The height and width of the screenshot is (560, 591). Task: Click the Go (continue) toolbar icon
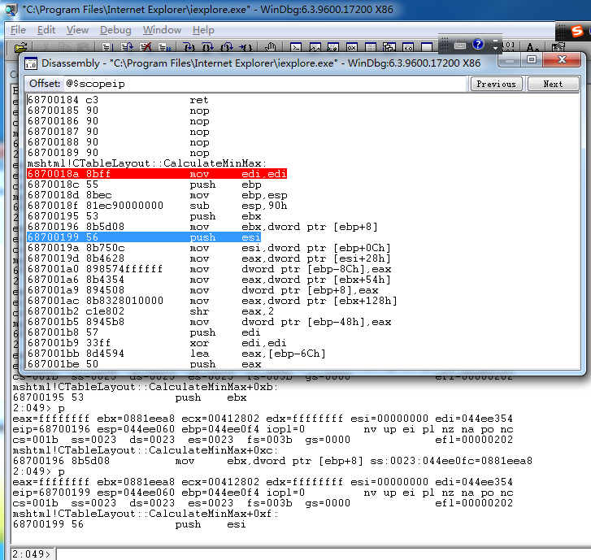click(x=107, y=48)
